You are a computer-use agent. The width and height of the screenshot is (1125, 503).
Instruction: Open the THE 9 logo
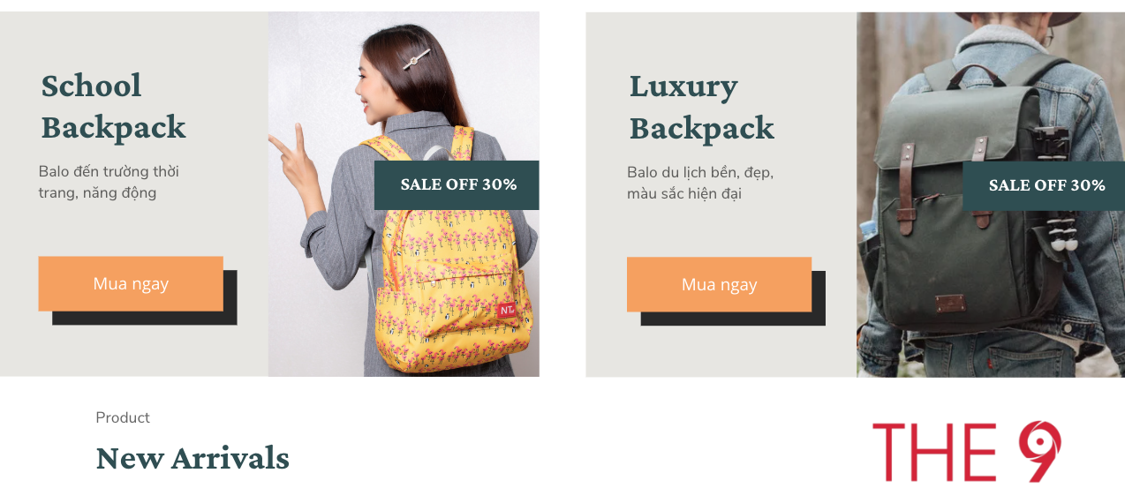967,452
